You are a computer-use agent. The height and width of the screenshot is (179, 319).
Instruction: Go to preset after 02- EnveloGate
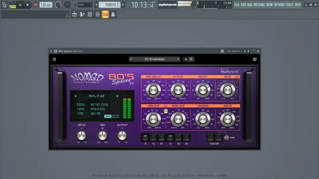[178, 59]
